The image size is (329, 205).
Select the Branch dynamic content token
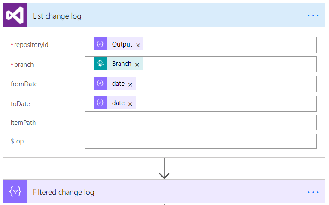pos(122,64)
